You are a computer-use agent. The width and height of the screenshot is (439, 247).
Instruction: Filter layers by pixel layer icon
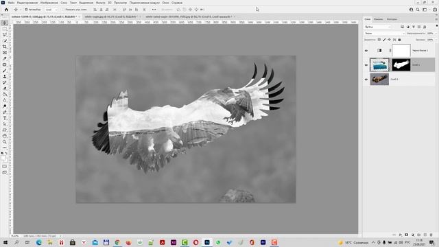click(403, 27)
